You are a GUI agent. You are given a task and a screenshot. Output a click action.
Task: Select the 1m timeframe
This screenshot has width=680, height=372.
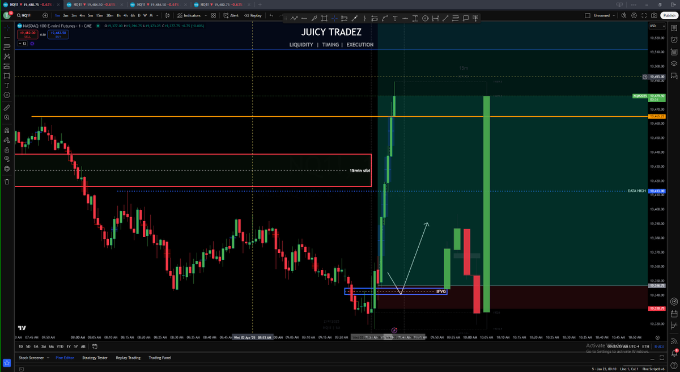pos(57,15)
